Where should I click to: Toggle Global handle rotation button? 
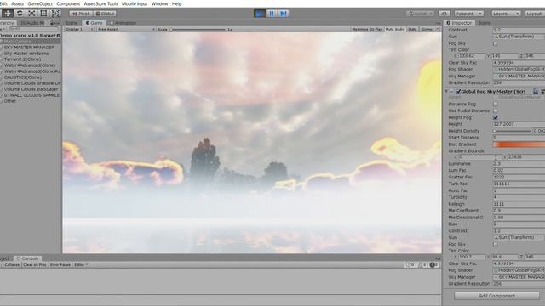coord(105,14)
